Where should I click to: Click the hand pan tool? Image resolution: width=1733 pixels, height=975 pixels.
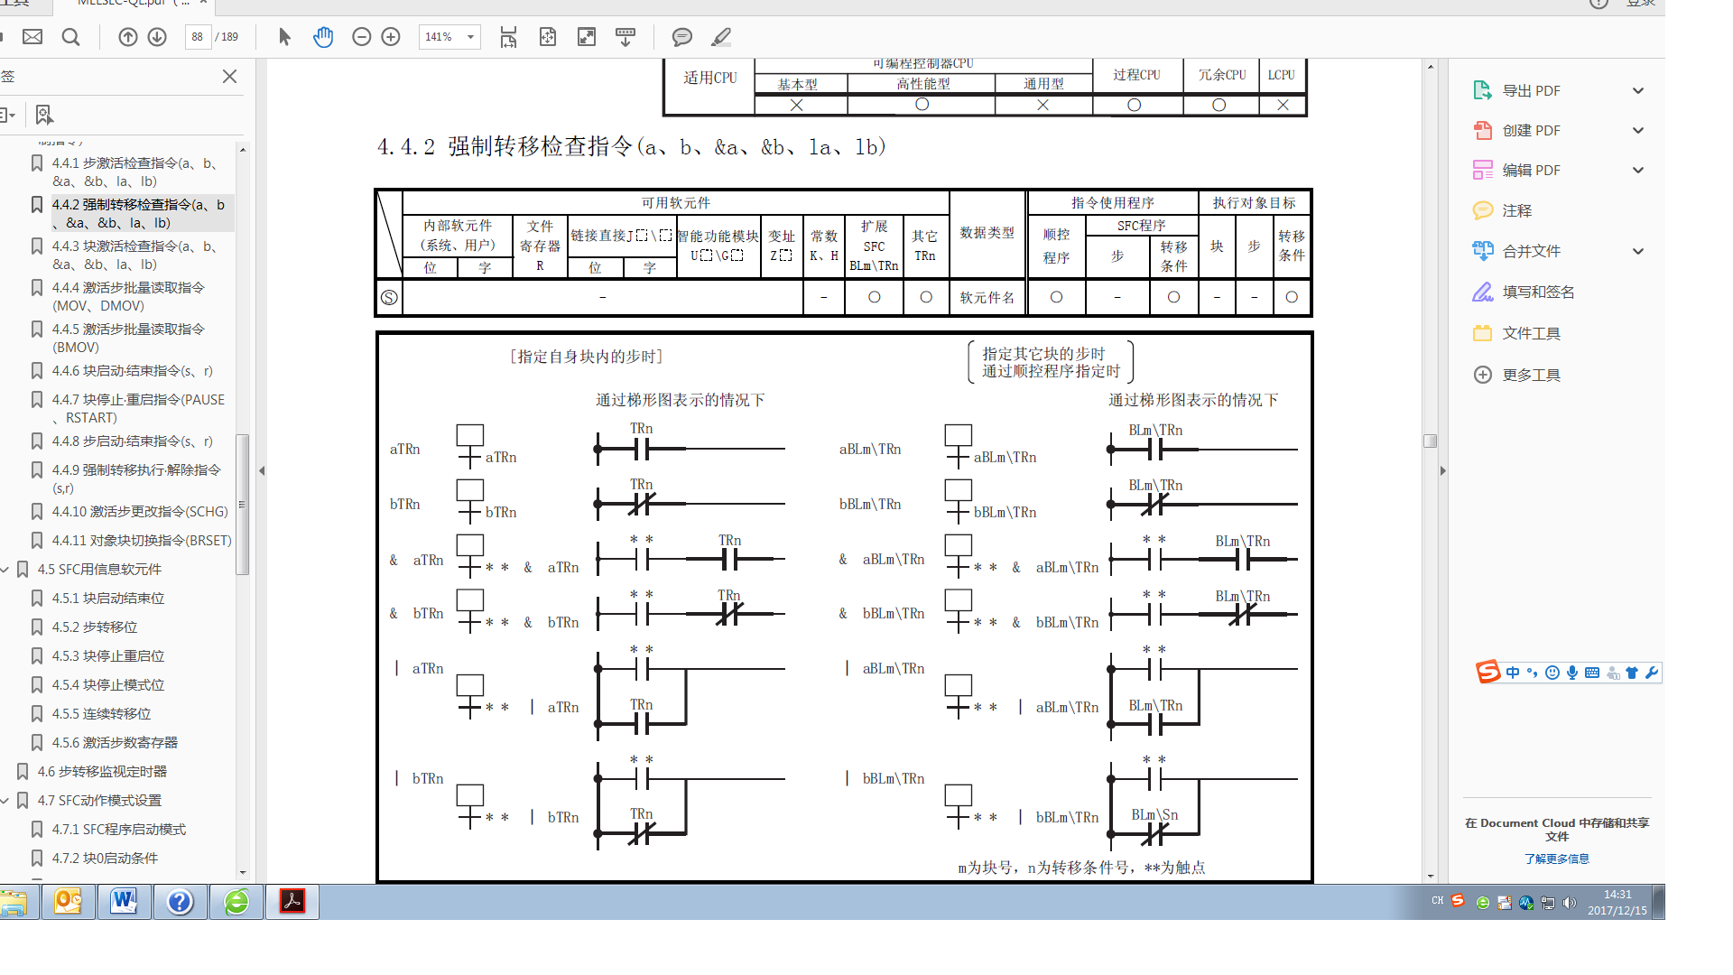pyautogui.click(x=323, y=37)
